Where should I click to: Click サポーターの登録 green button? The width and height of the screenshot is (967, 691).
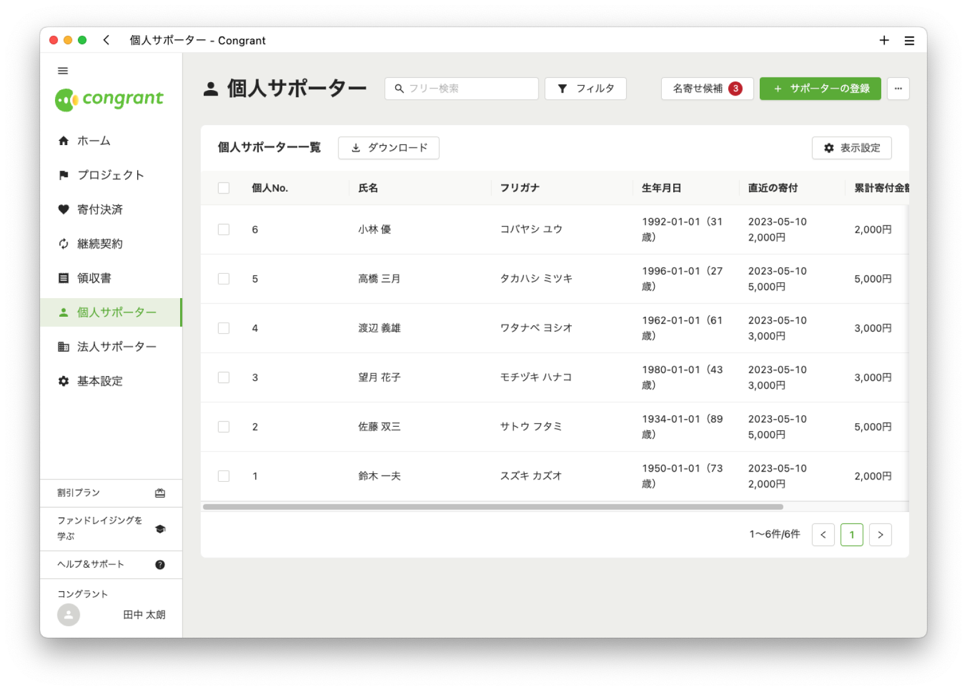pyautogui.click(x=820, y=89)
